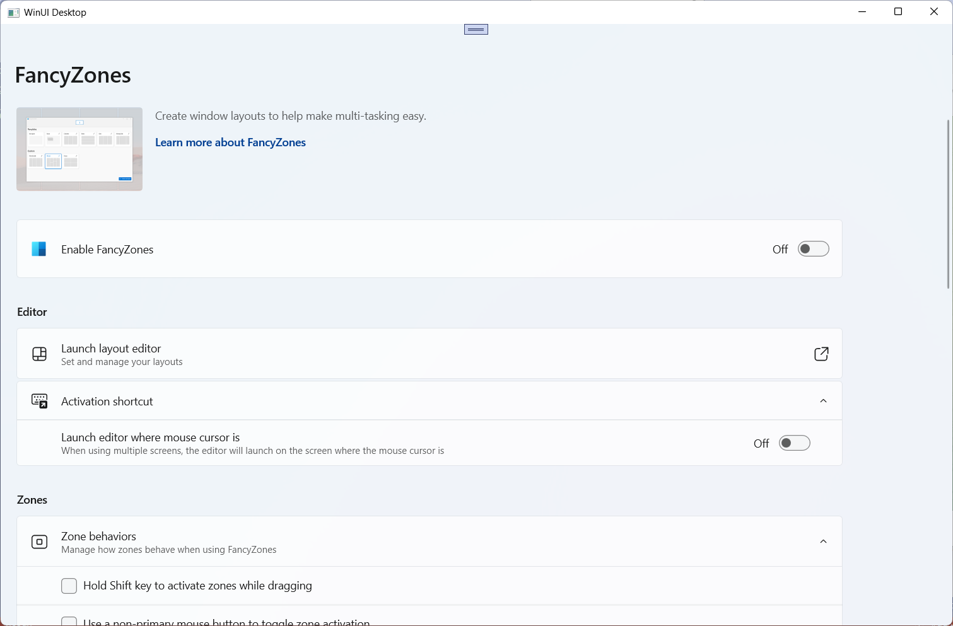953x626 pixels.
Task: Close the WinUI Desktop window
Action: tap(934, 12)
